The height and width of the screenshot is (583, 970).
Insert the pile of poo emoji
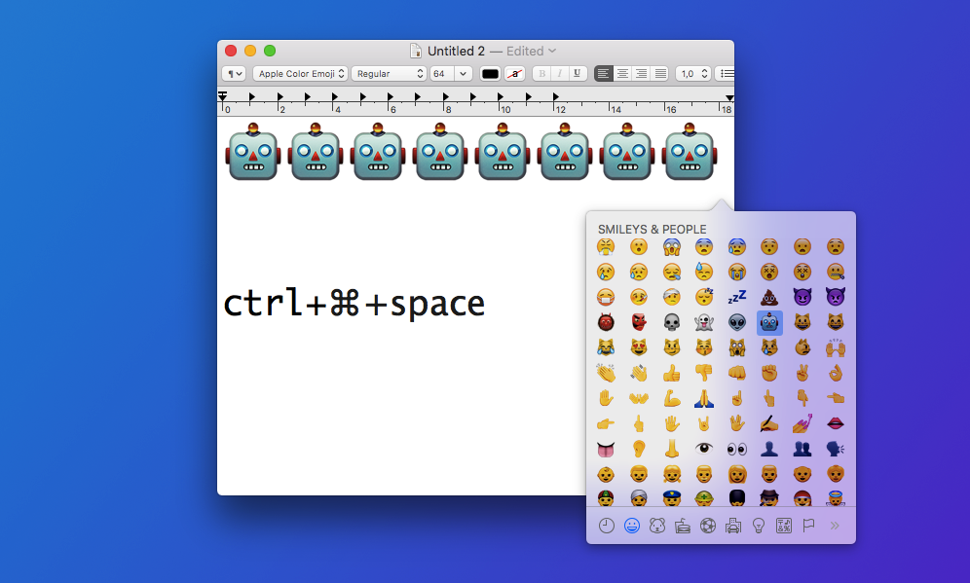769,298
